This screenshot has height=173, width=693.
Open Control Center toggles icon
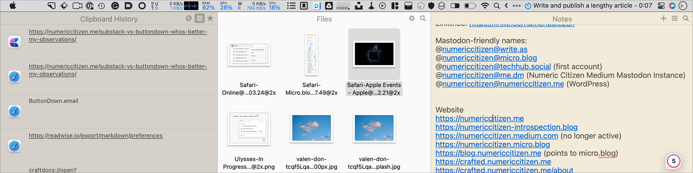click(661, 6)
